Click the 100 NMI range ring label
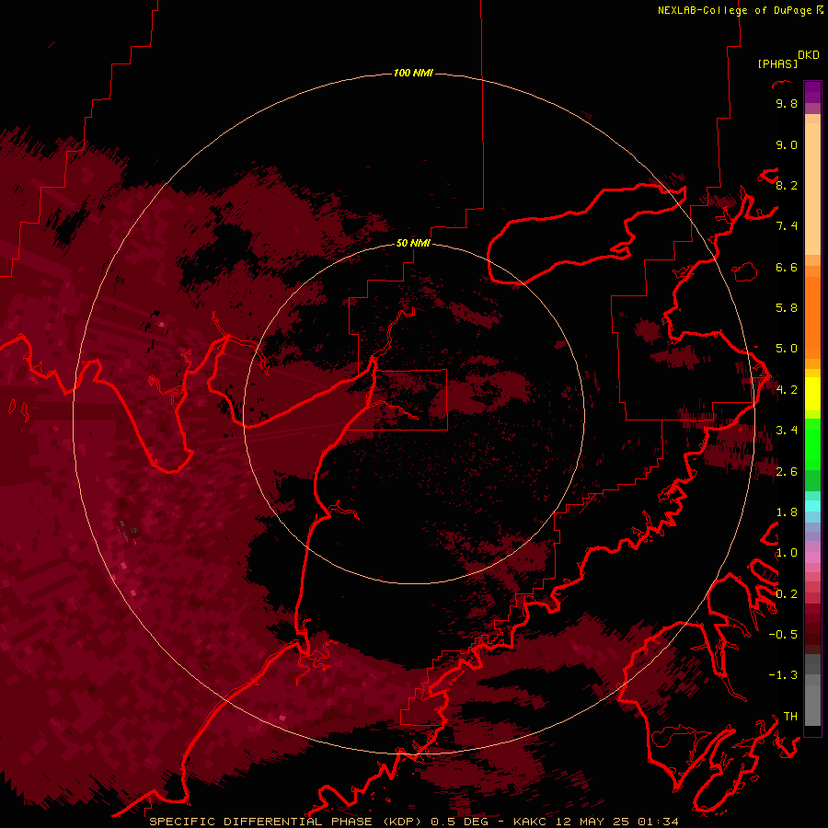 413,73
